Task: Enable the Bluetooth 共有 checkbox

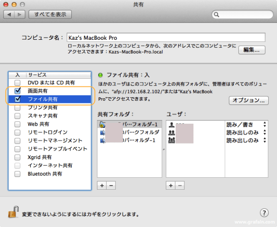Action: click(x=17, y=174)
